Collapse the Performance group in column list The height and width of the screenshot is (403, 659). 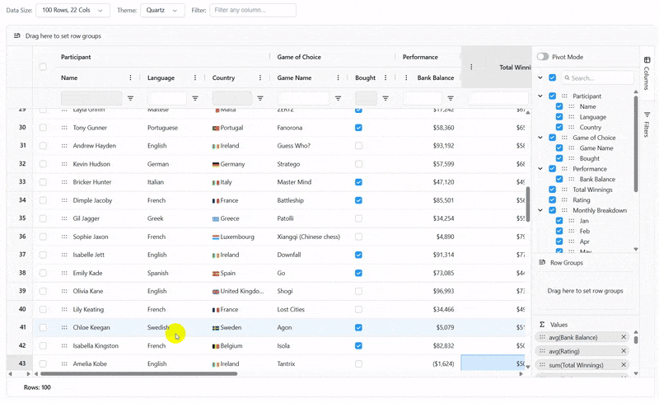pos(540,169)
